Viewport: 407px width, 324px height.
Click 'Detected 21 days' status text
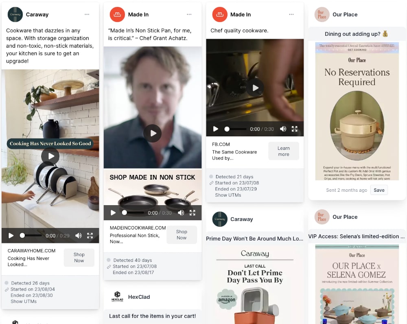234,177
